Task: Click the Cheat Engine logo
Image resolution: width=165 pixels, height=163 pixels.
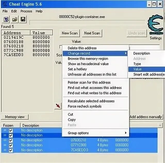Action: point(156,25)
